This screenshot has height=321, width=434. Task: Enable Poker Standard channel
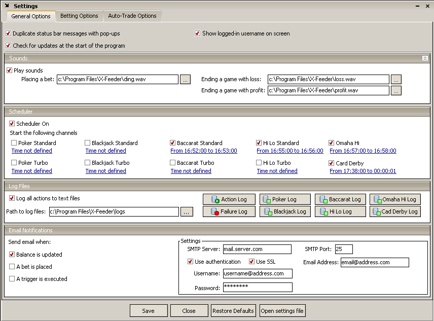tap(14, 143)
